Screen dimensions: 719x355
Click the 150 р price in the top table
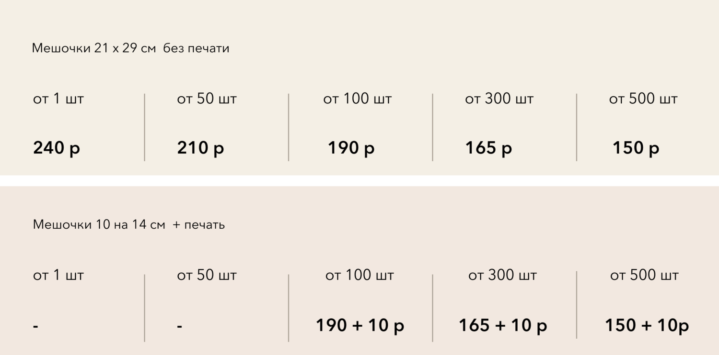[x=636, y=148]
